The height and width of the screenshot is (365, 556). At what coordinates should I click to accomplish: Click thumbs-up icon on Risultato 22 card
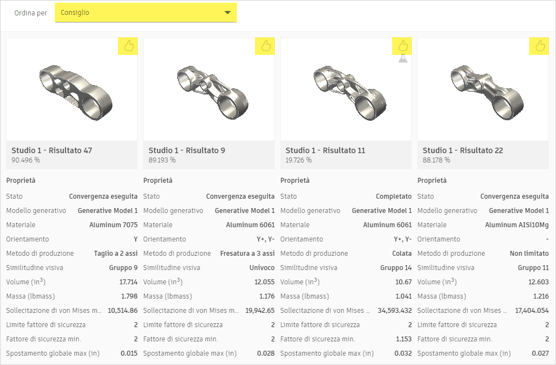pyautogui.click(x=540, y=46)
